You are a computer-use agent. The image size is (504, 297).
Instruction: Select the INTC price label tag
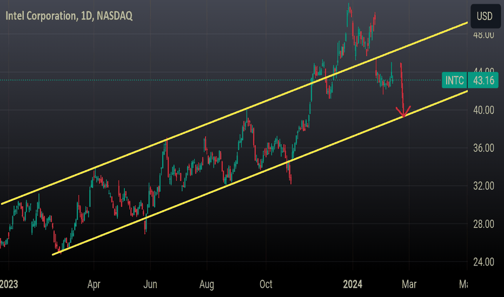click(x=454, y=80)
